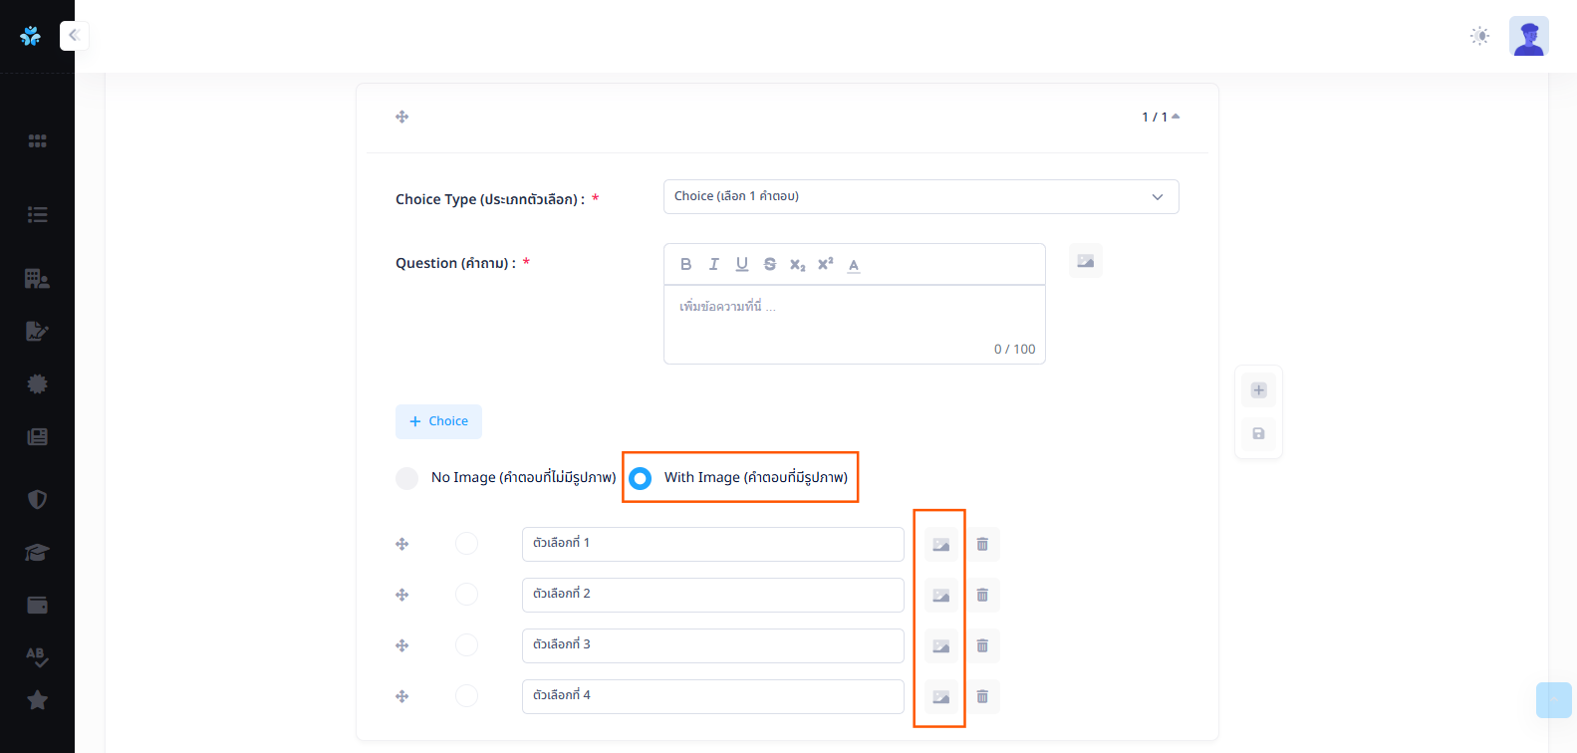Click the Bold formatting icon

(685, 264)
